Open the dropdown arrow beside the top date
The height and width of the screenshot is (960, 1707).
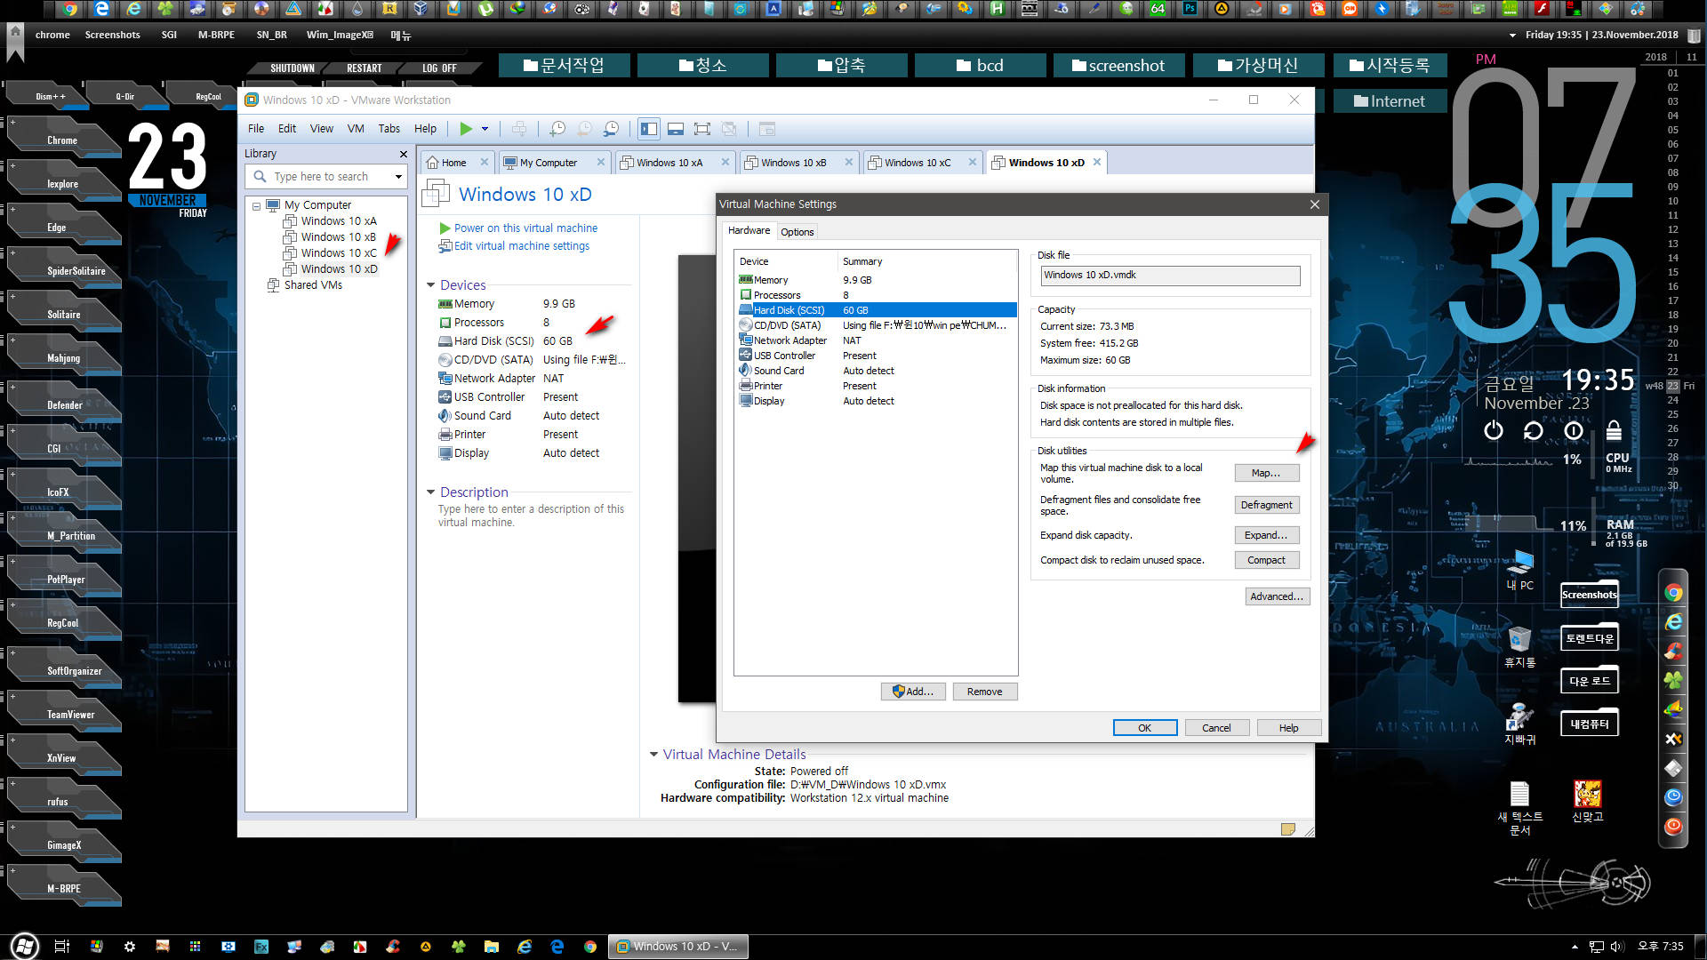[1512, 36]
